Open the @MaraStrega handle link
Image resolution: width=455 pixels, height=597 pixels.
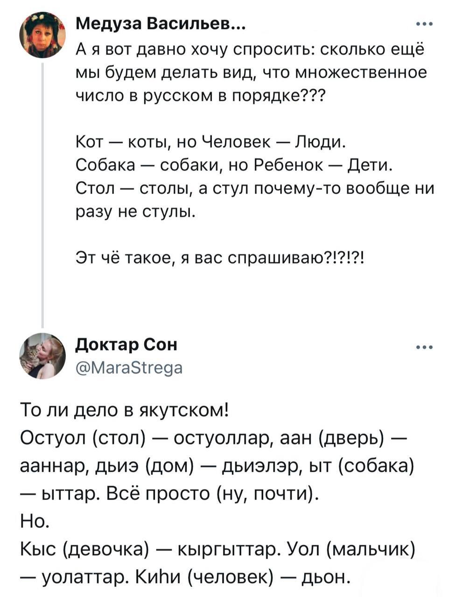(x=129, y=368)
